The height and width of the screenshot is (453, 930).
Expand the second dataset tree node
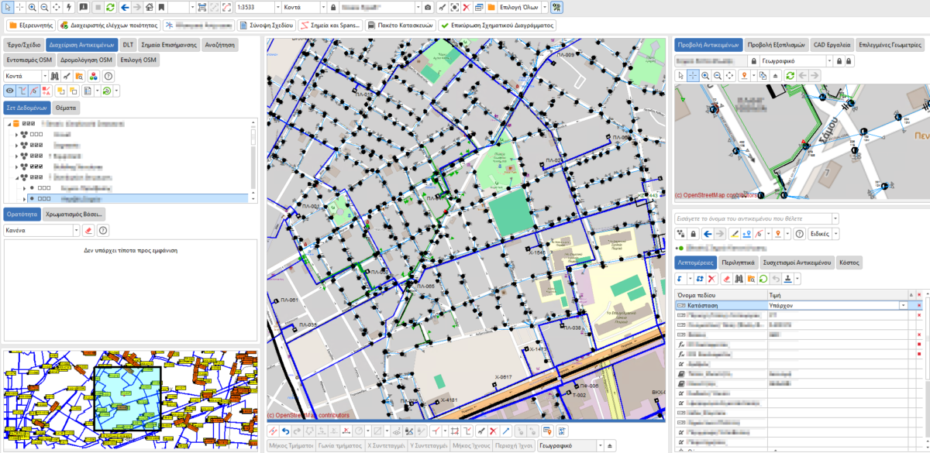[x=16, y=145]
